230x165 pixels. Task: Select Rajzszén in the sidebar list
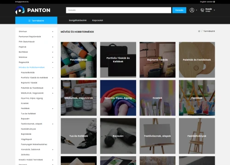(25, 119)
